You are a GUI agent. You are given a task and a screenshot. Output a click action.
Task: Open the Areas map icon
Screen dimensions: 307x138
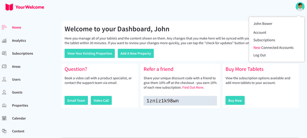[4, 66]
